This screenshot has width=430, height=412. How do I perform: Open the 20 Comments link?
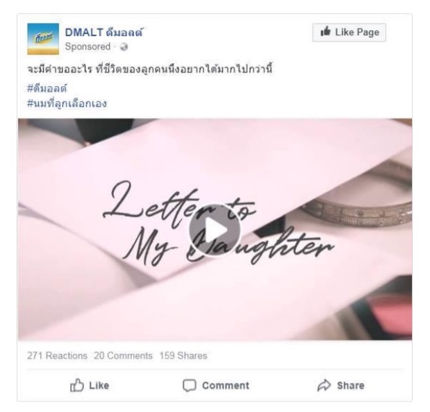click(x=123, y=355)
